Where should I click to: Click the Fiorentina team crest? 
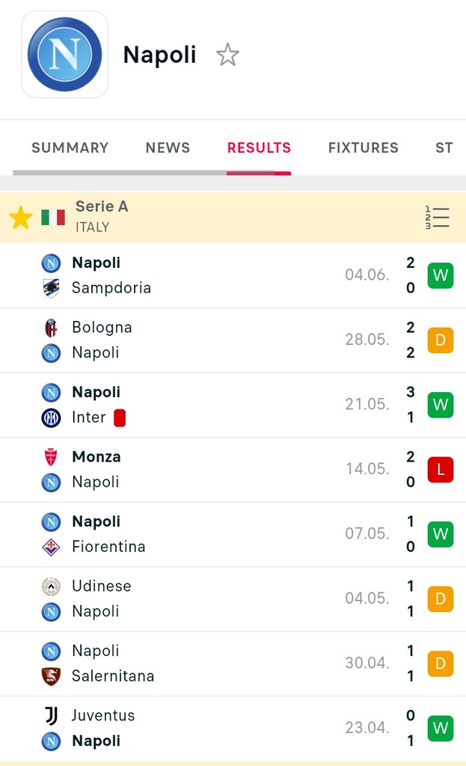click(x=51, y=547)
